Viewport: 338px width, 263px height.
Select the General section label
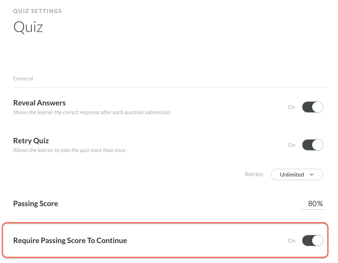pos(23,78)
